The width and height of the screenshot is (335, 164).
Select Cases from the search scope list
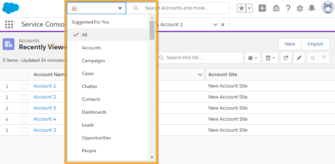click(x=88, y=74)
